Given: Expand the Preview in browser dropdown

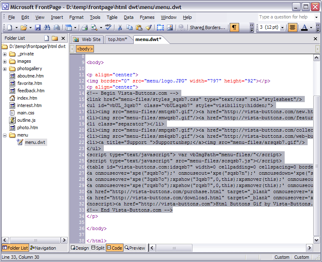Looking at the screenshot, I should [x=101, y=27].
